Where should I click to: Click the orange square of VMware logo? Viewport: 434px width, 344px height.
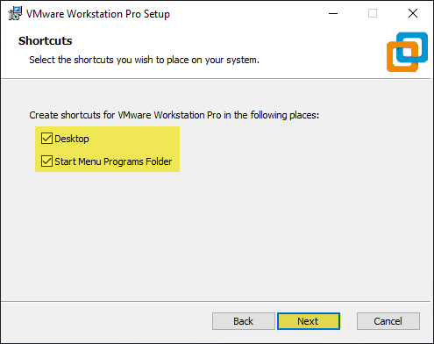click(402, 57)
